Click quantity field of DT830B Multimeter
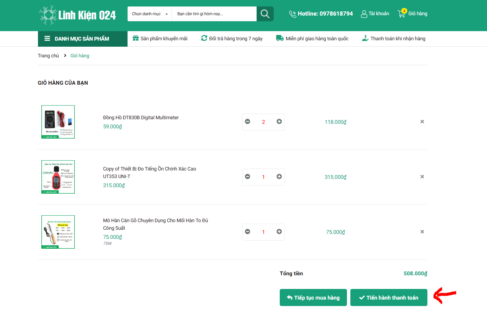 (263, 122)
